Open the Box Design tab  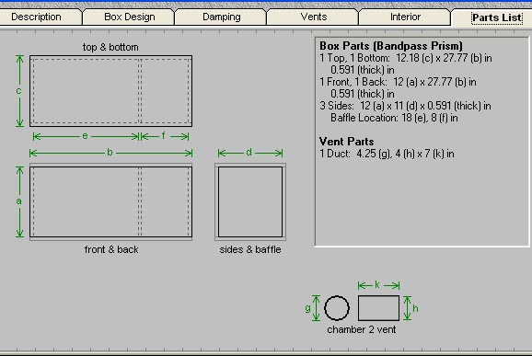[x=129, y=17]
